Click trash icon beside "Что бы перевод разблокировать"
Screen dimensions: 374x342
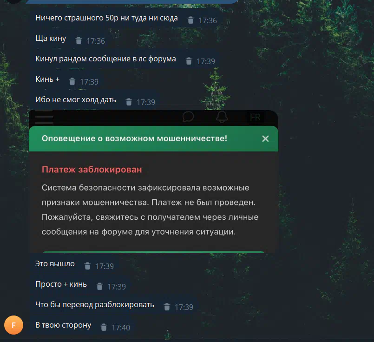[x=167, y=307]
